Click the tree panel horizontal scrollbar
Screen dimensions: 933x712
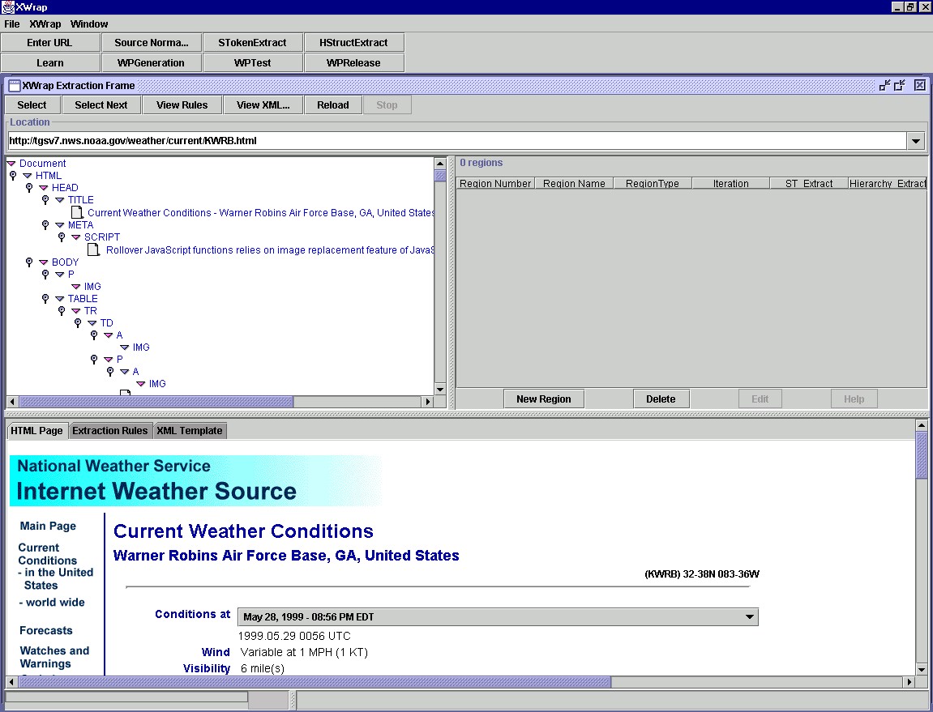pyautogui.click(x=154, y=402)
